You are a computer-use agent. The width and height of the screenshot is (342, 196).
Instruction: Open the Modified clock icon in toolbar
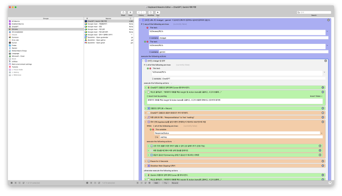(150, 12)
